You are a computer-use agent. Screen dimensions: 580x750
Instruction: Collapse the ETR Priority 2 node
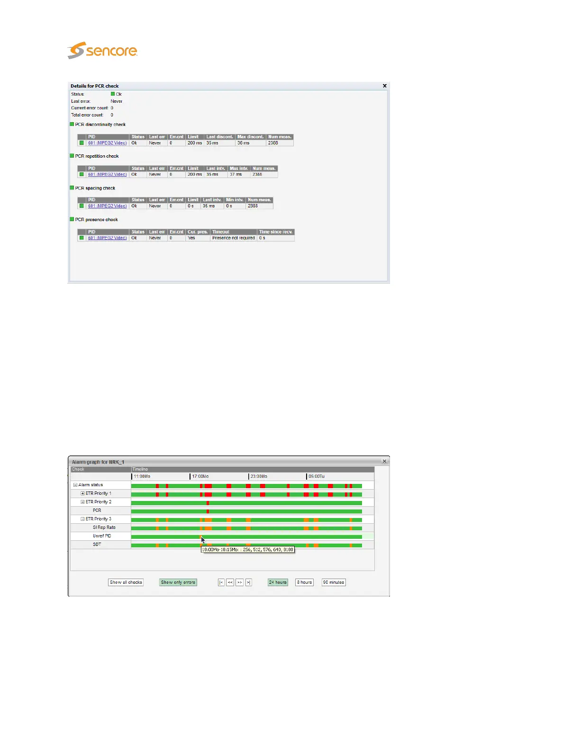pyautogui.click(x=82, y=502)
